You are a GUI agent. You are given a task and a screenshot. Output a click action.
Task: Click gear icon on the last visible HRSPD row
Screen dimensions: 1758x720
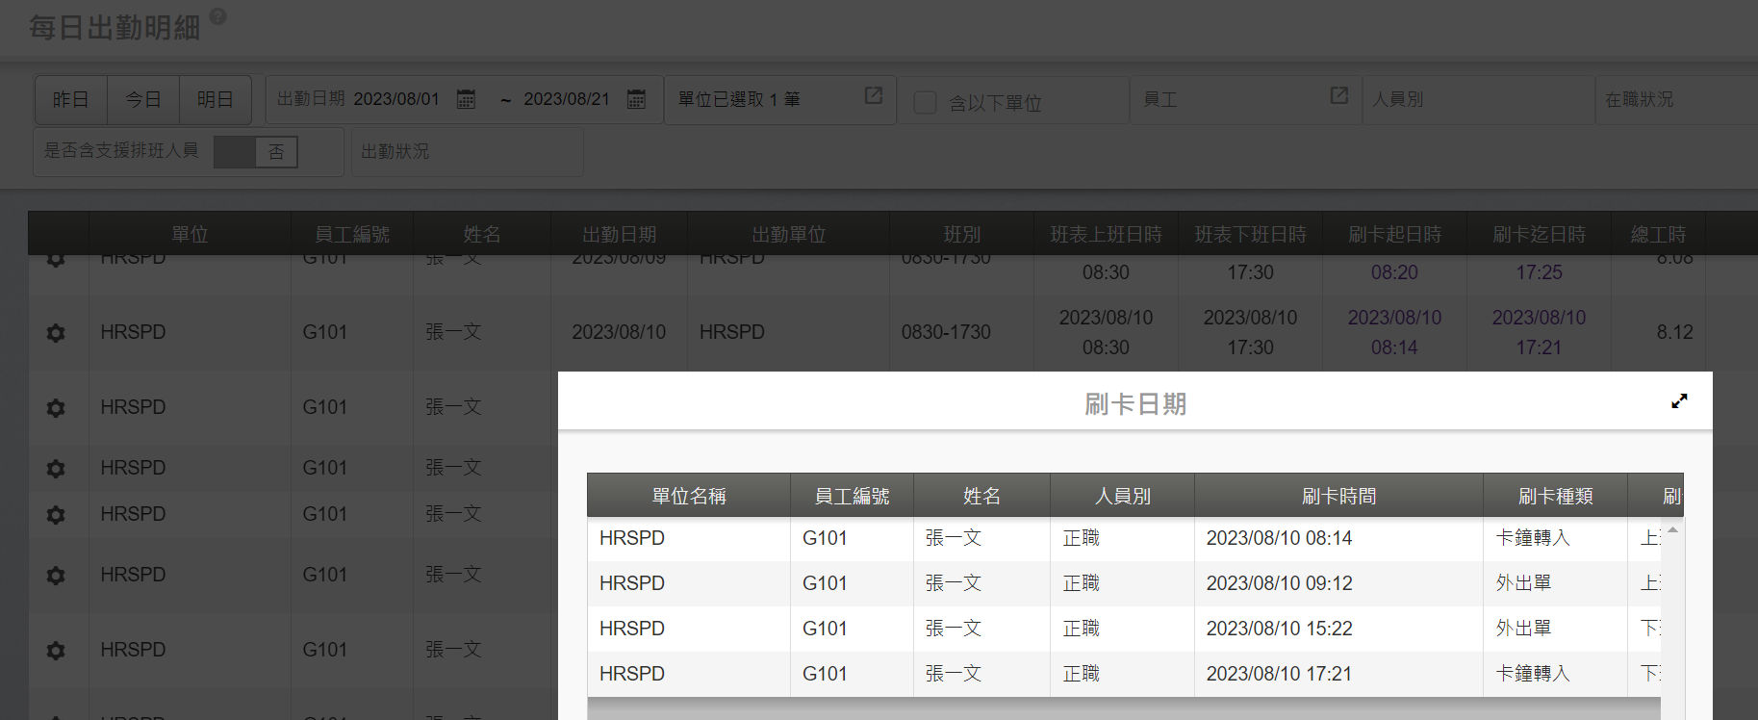coord(56,651)
